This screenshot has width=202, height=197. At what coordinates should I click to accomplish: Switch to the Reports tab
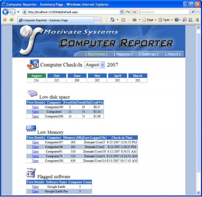coord(123,54)
